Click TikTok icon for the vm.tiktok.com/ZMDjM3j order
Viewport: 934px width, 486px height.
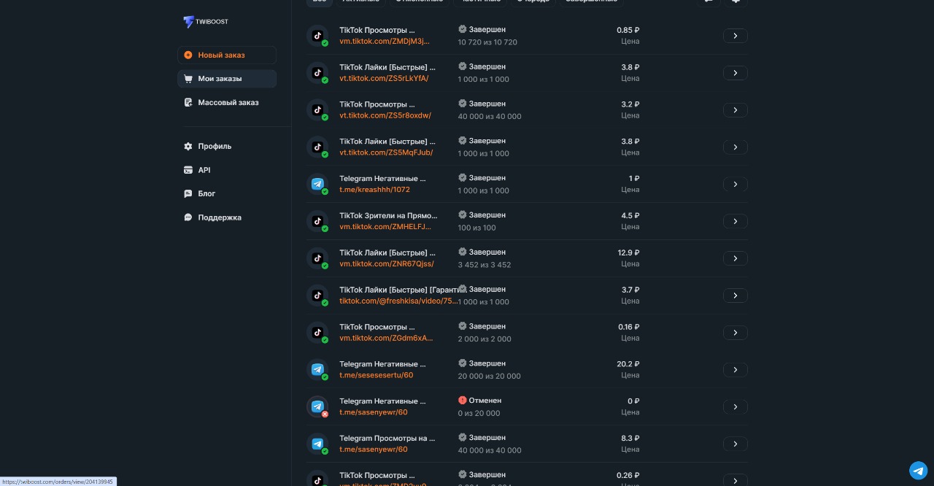pos(317,36)
